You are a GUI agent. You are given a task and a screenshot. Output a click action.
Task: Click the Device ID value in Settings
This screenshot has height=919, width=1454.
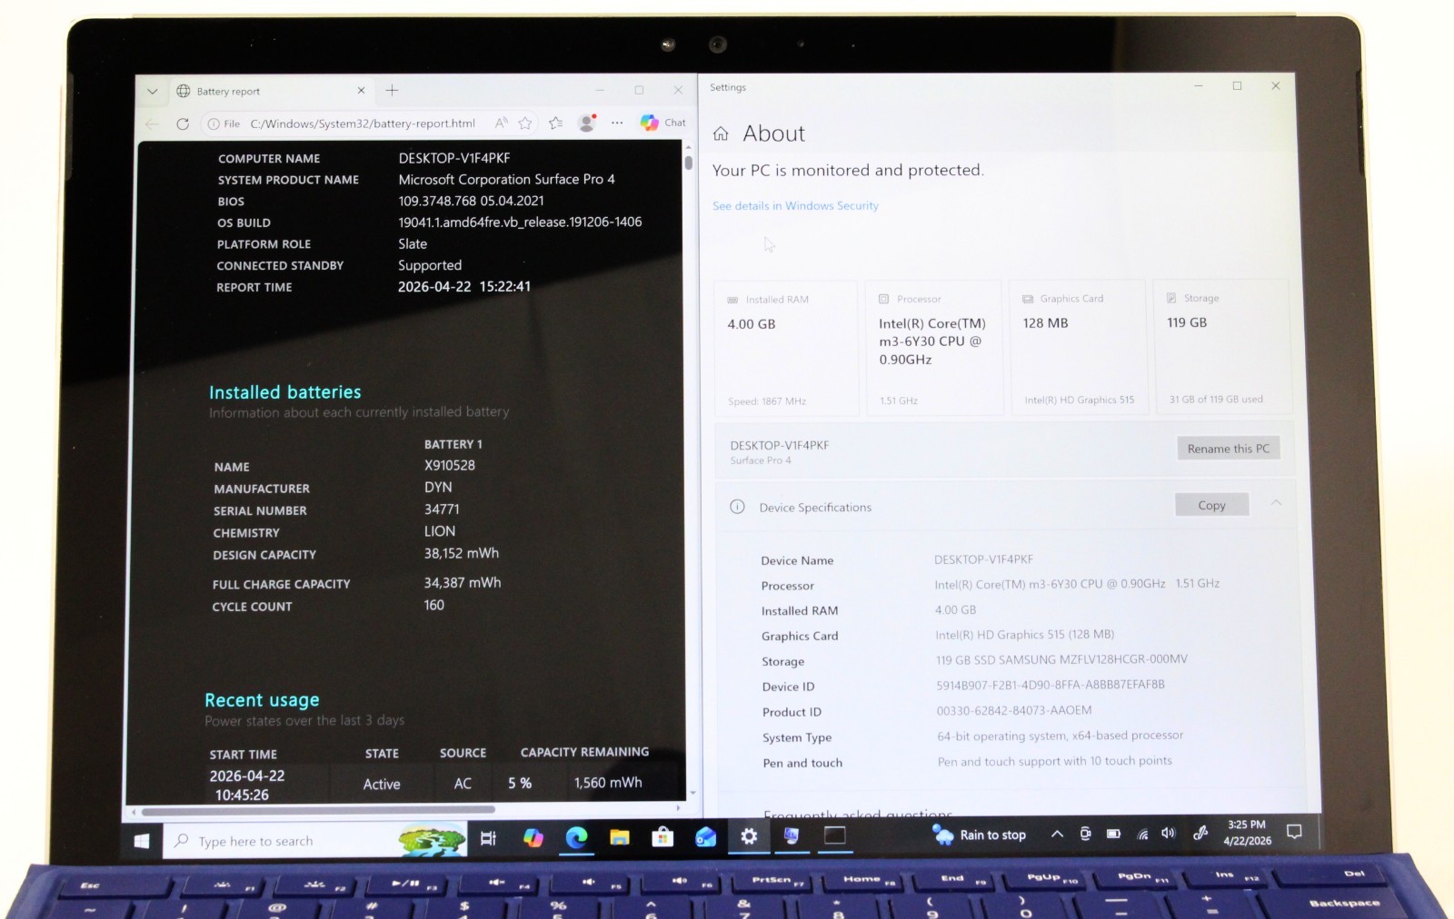pos(1051,685)
